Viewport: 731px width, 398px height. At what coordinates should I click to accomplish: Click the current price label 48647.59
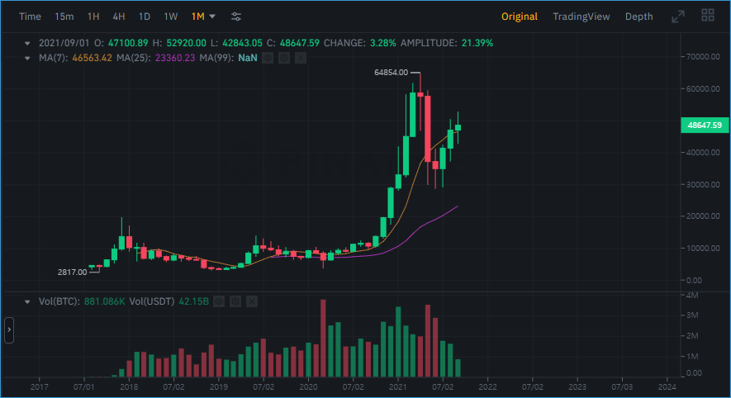tap(705, 125)
